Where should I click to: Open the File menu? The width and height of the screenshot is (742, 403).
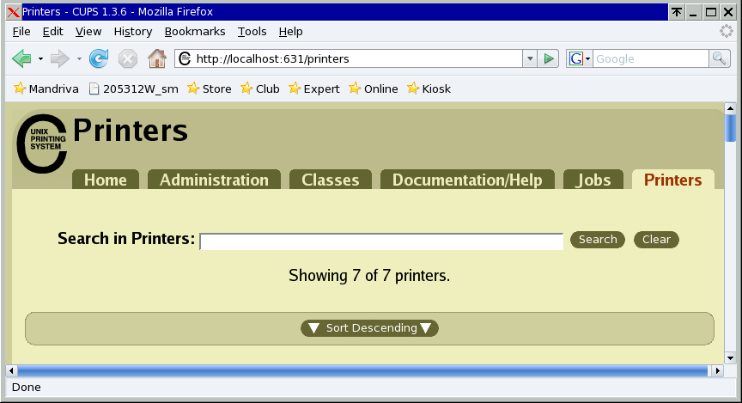21,31
